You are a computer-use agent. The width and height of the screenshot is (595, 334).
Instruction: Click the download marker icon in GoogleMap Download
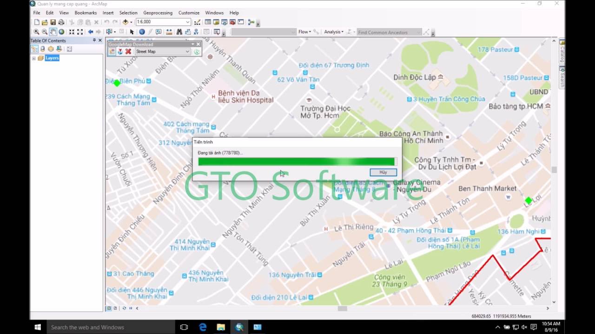click(120, 51)
